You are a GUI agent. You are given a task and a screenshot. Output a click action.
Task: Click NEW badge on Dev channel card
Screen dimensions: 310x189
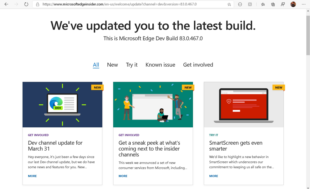[x=97, y=87]
